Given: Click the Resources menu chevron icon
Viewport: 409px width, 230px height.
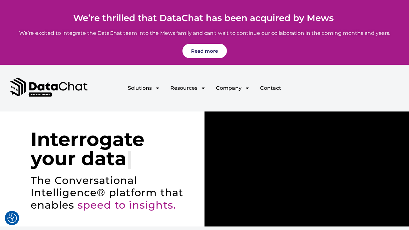Looking at the screenshot, I should click(203, 88).
